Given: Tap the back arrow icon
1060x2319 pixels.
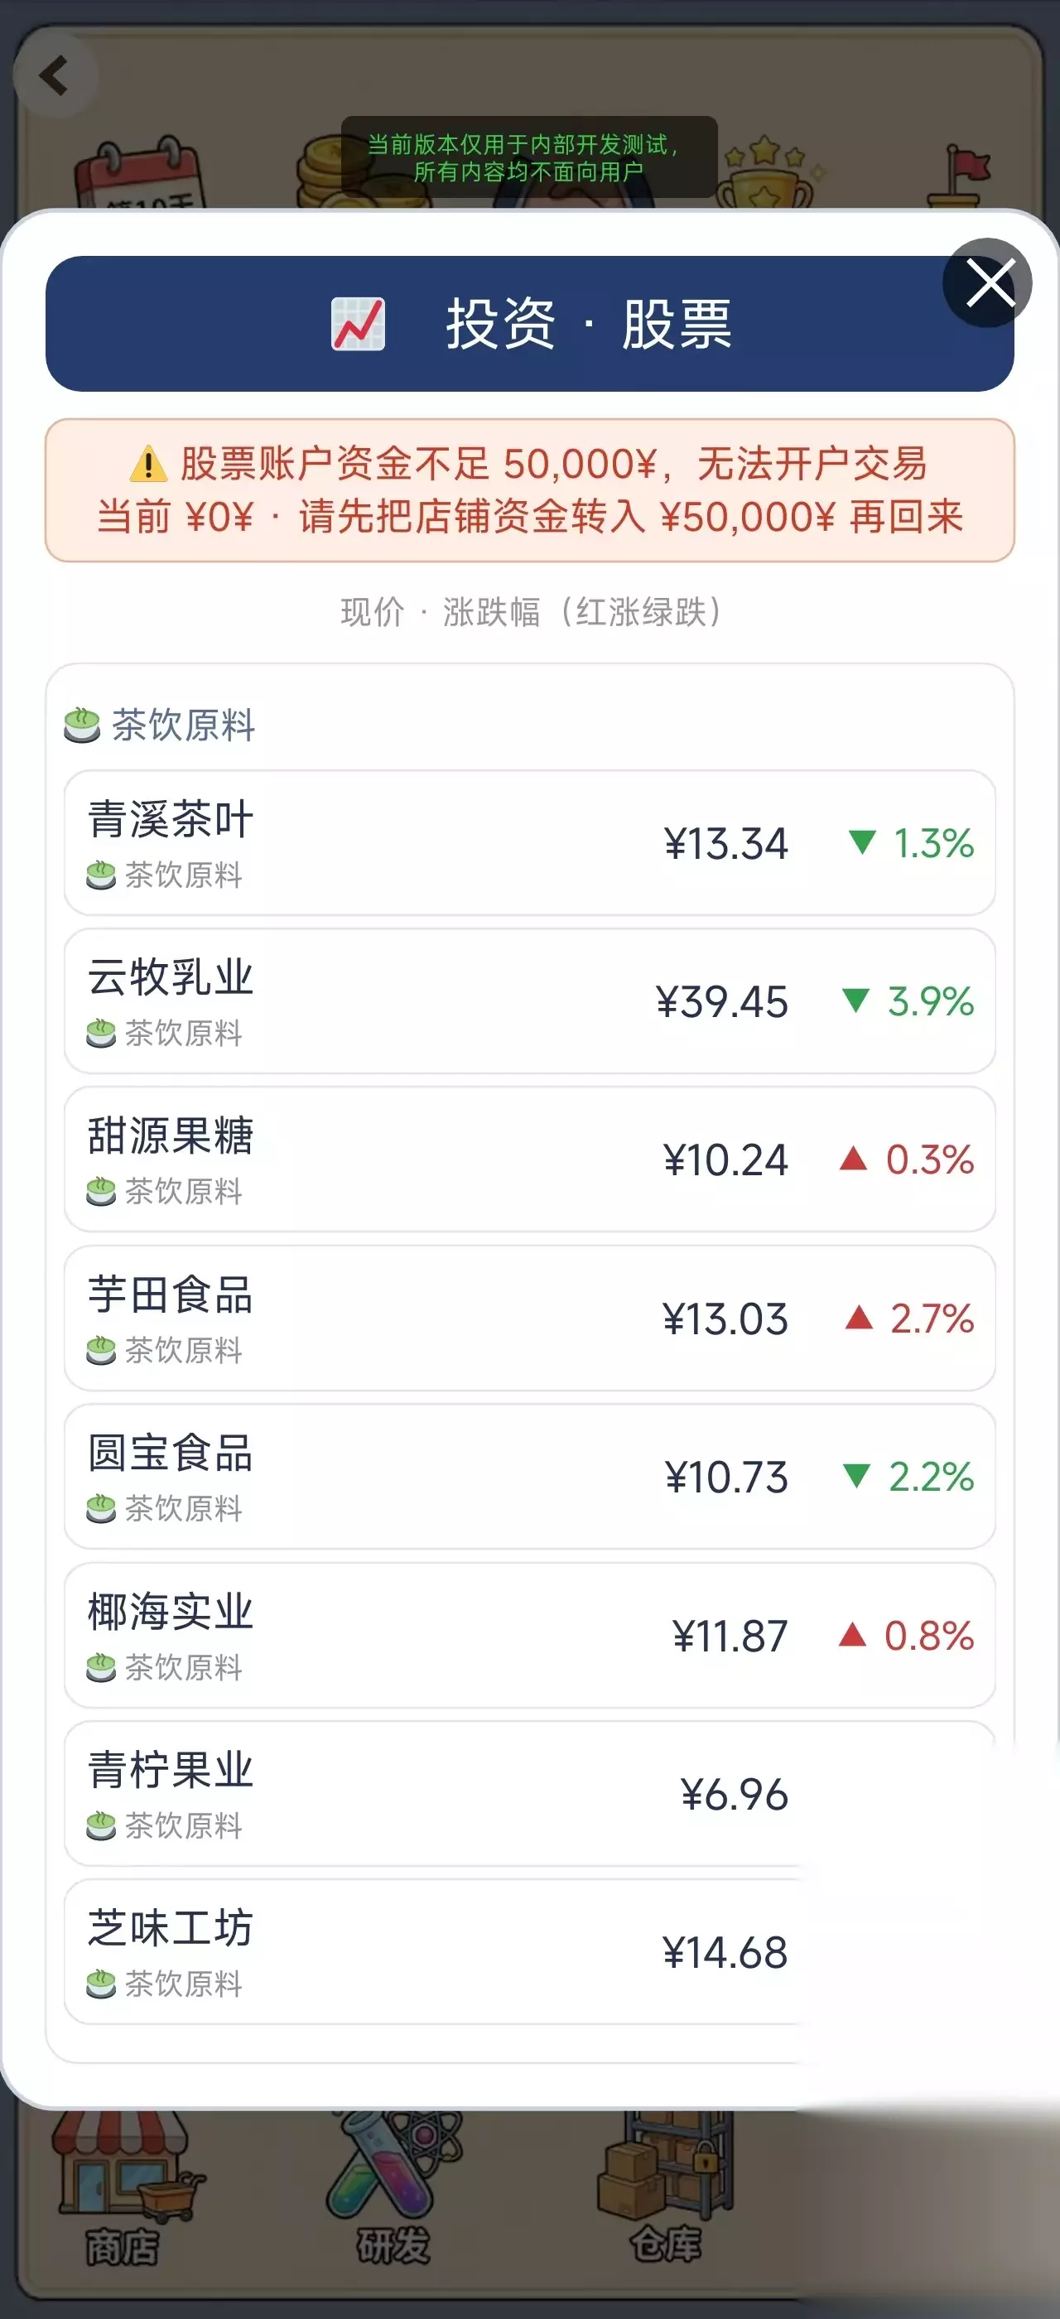Looking at the screenshot, I should click(55, 75).
